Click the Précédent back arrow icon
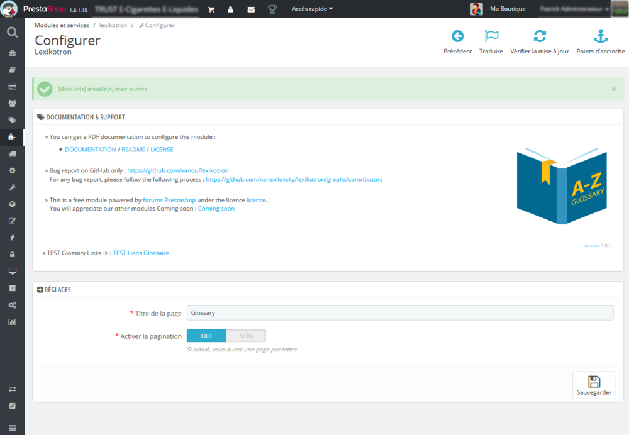 [457, 36]
